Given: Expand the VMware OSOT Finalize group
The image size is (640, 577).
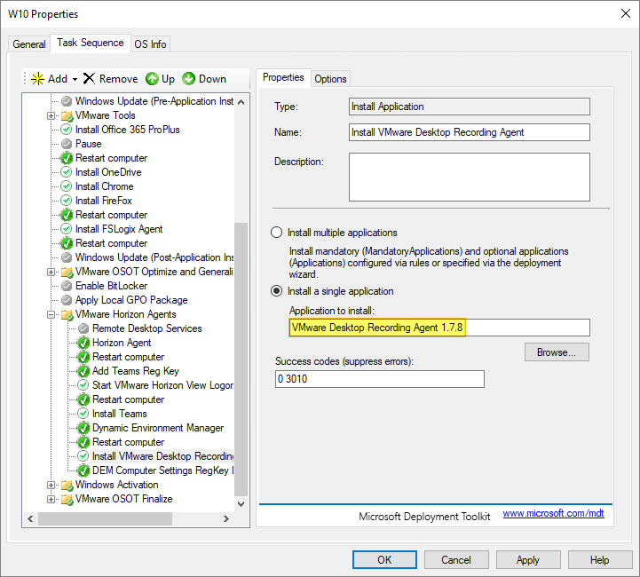Looking at the screenshot, I should click(51, 499).
